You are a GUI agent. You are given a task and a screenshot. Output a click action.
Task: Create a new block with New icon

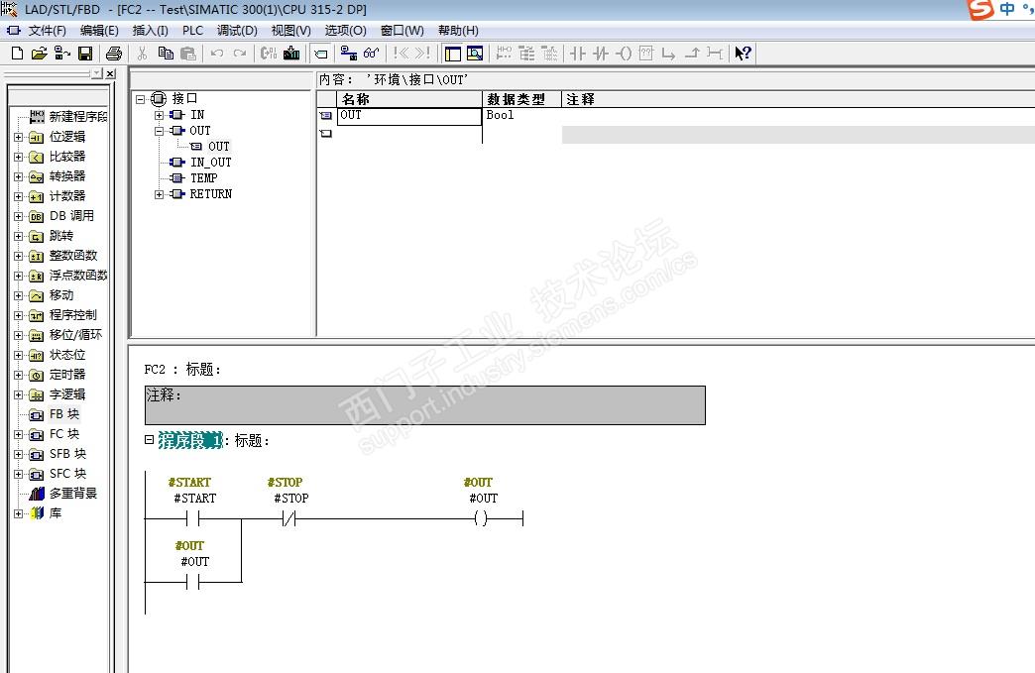18,54
